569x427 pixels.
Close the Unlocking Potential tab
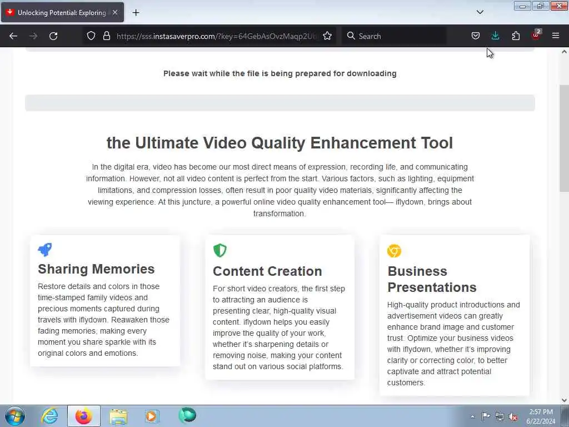(x=115, y=13)
